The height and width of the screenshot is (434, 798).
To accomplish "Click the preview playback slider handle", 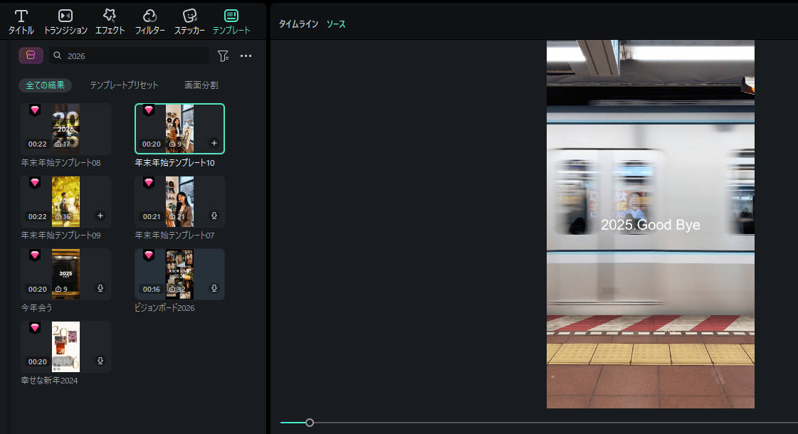I will pos(310,423).
